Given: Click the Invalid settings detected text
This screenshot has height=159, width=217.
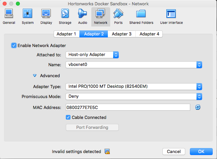Looking at the screenshot, I should pyautogui.click(x=76, y=151).
